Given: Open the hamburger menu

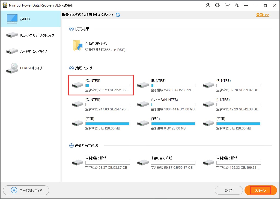Looking at the screenshot, I should [246, 5].
